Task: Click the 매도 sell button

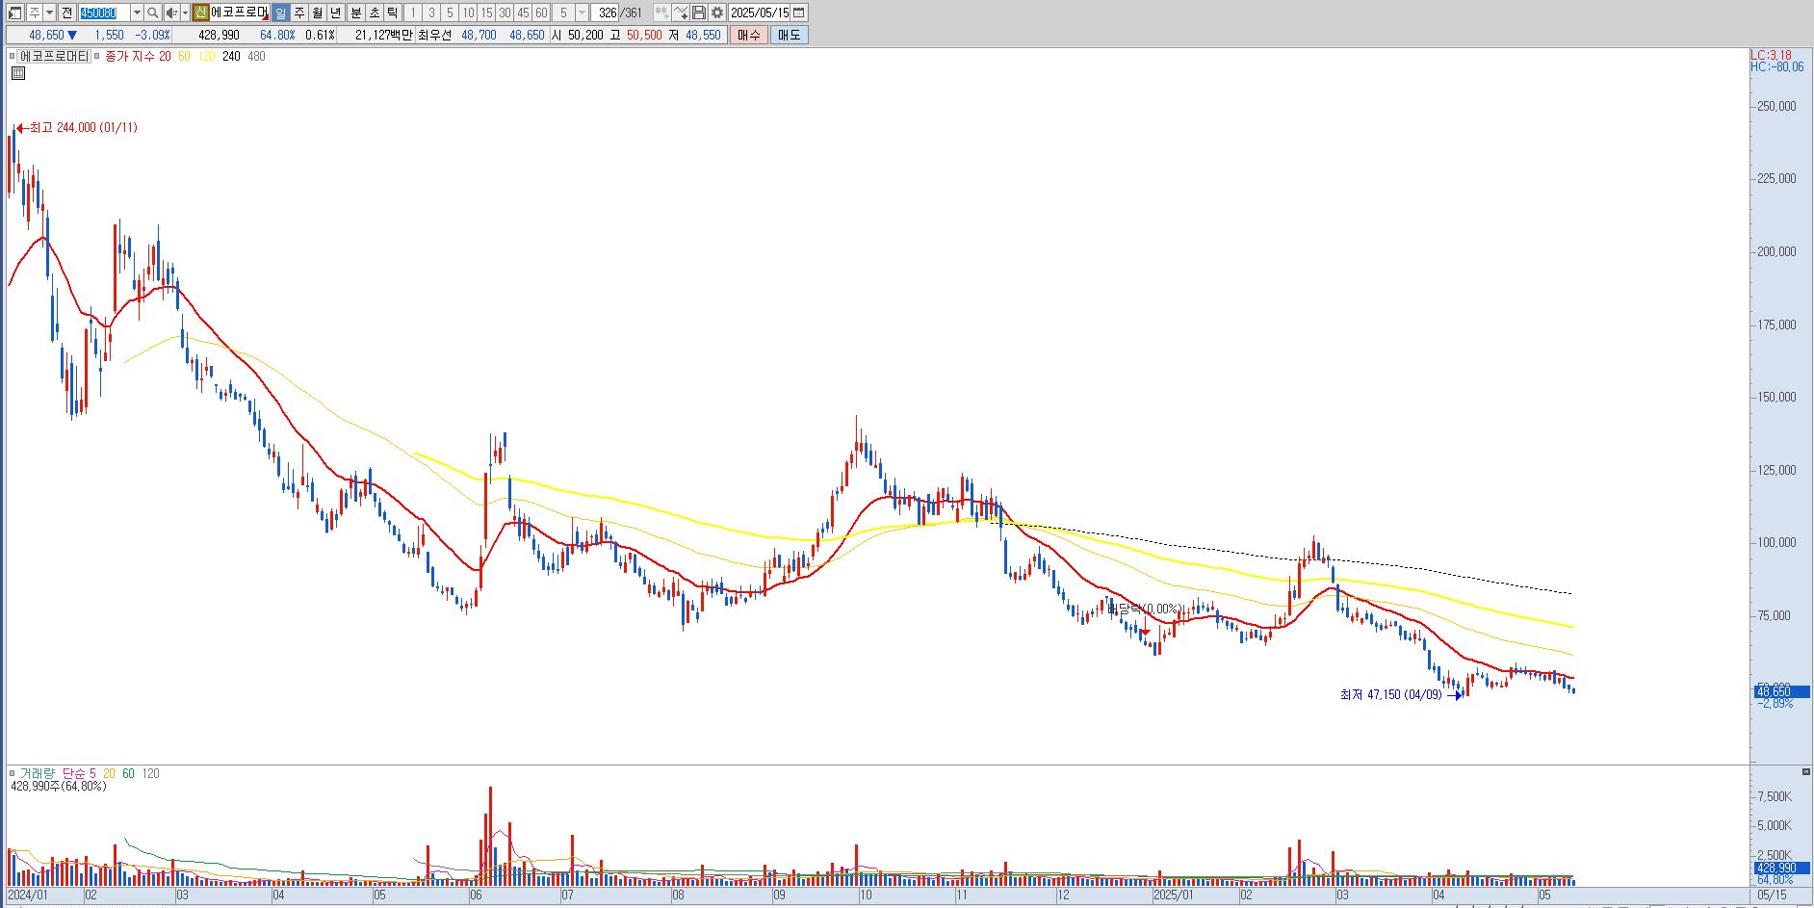Action: (789, 35)
